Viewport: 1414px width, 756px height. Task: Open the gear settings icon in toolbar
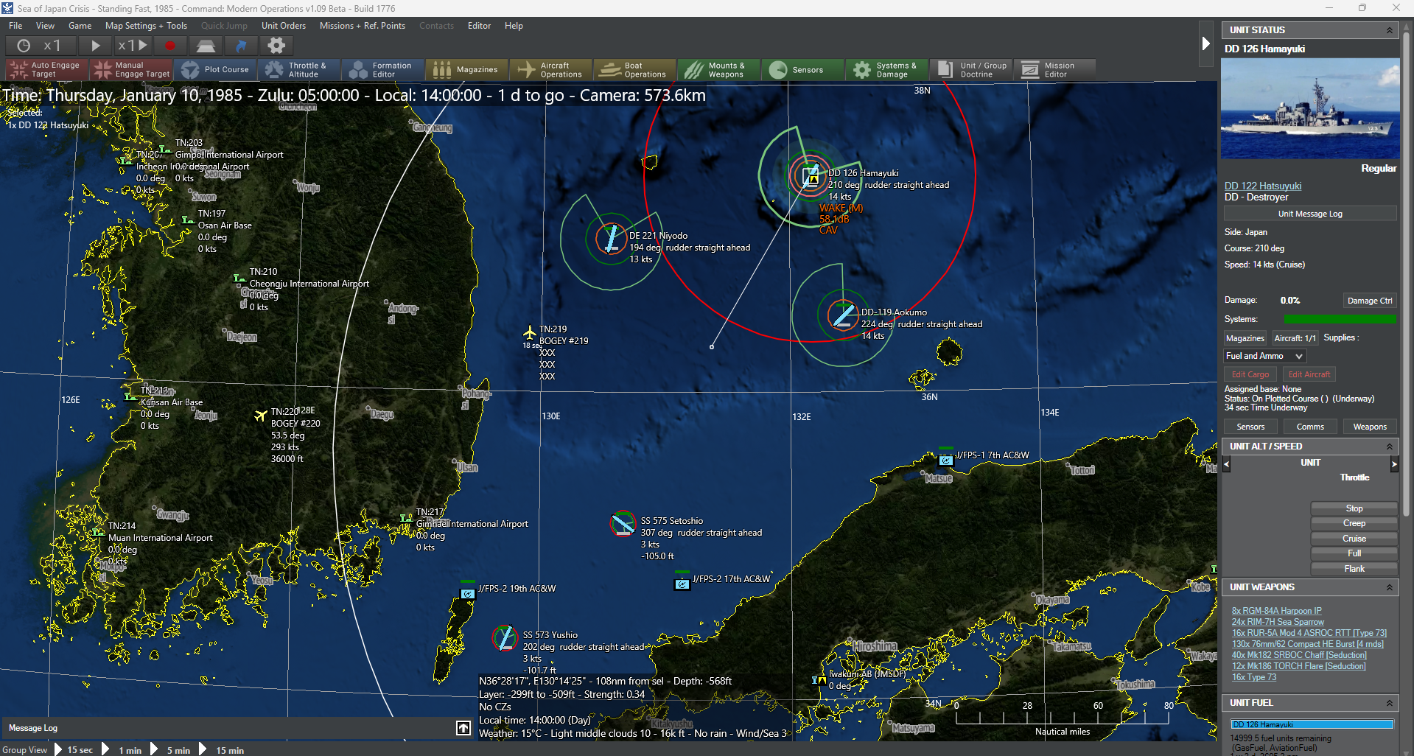click(276, 46)
